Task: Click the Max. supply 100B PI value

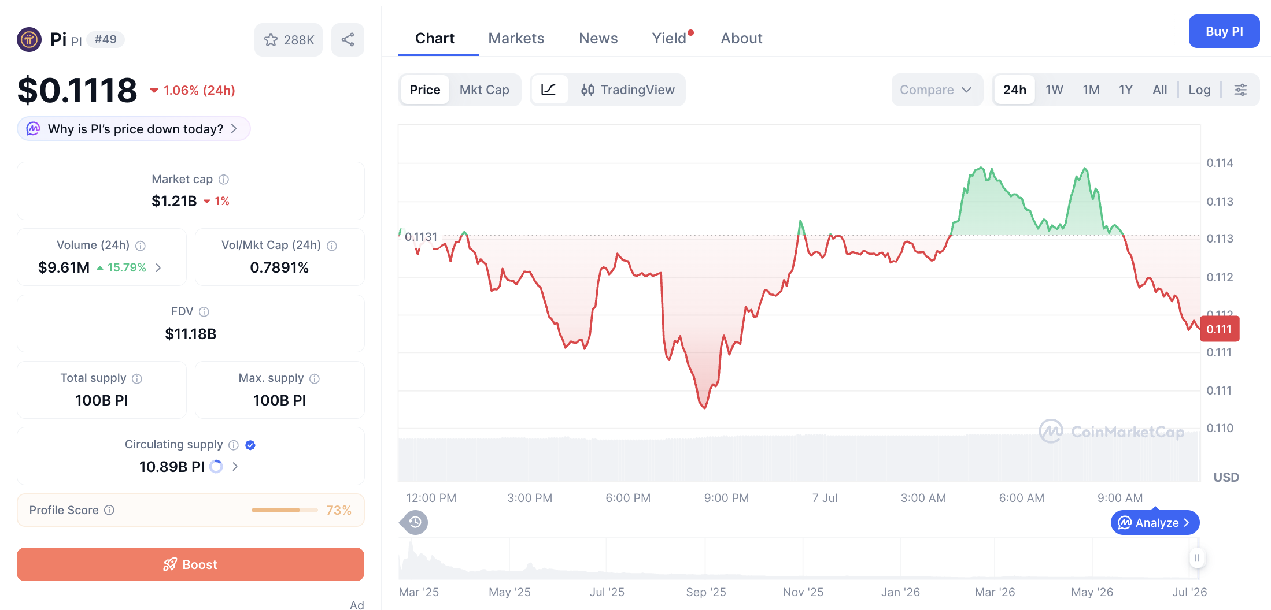Action: pyautogui.click(x=279, y=400)
